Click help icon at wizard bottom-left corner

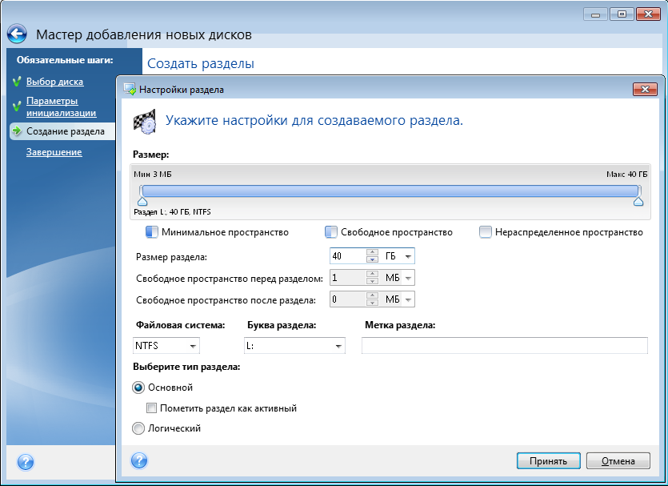tap(25, 462)
